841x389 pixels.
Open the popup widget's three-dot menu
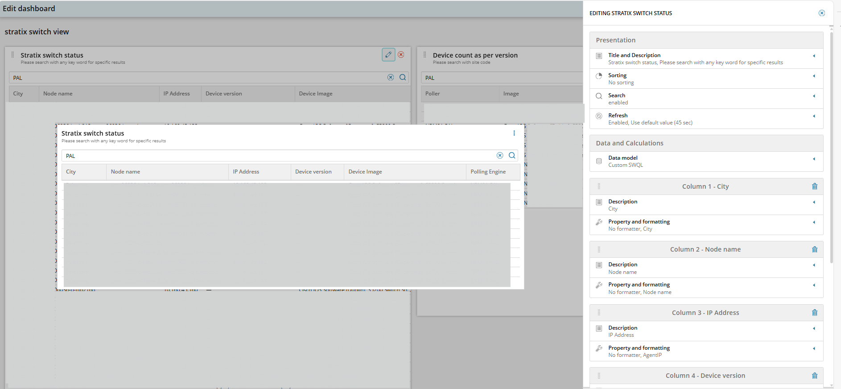[x=514, y=133]
